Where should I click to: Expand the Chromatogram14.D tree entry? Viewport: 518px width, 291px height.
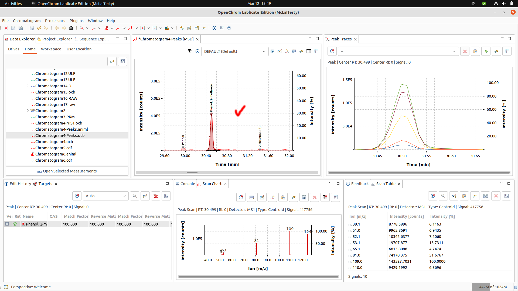28,86
